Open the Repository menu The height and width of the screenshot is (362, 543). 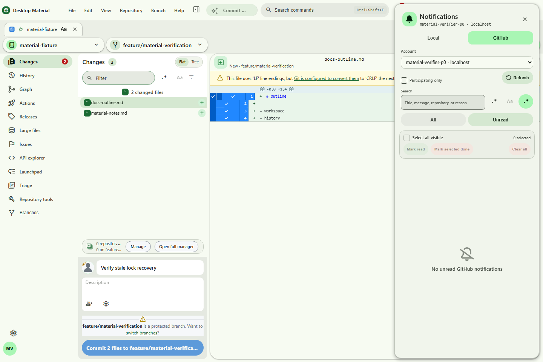[x=131, y=11]
